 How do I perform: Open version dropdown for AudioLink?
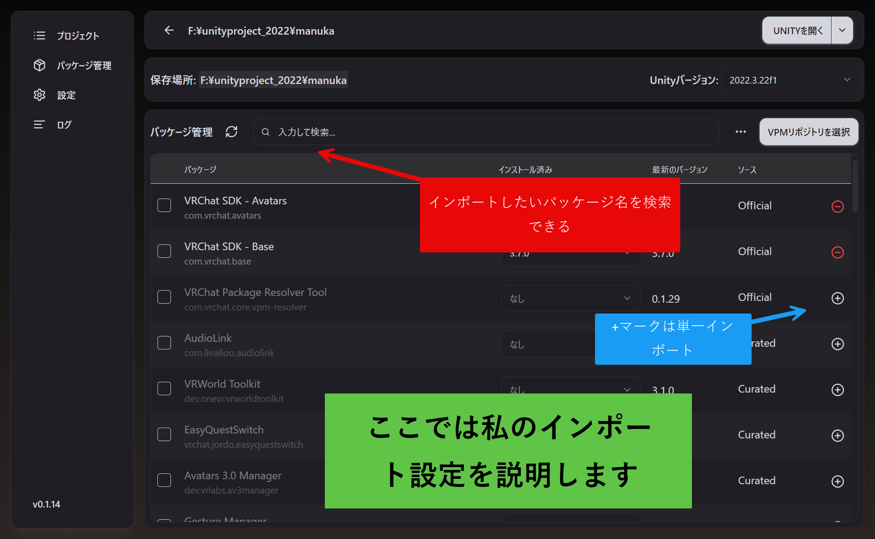548,344
